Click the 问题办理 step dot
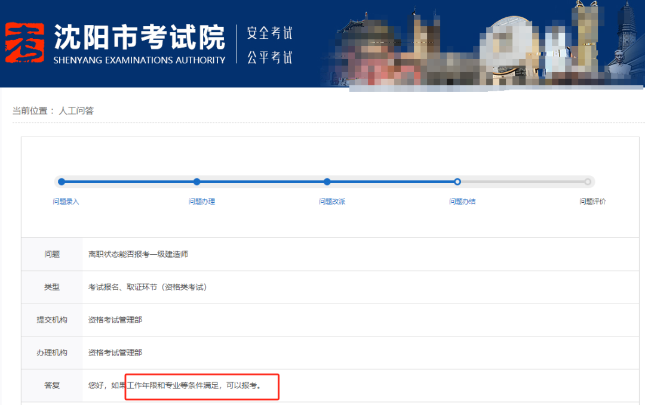The width and height of the screenshot is (645, 405). point(197,182)
